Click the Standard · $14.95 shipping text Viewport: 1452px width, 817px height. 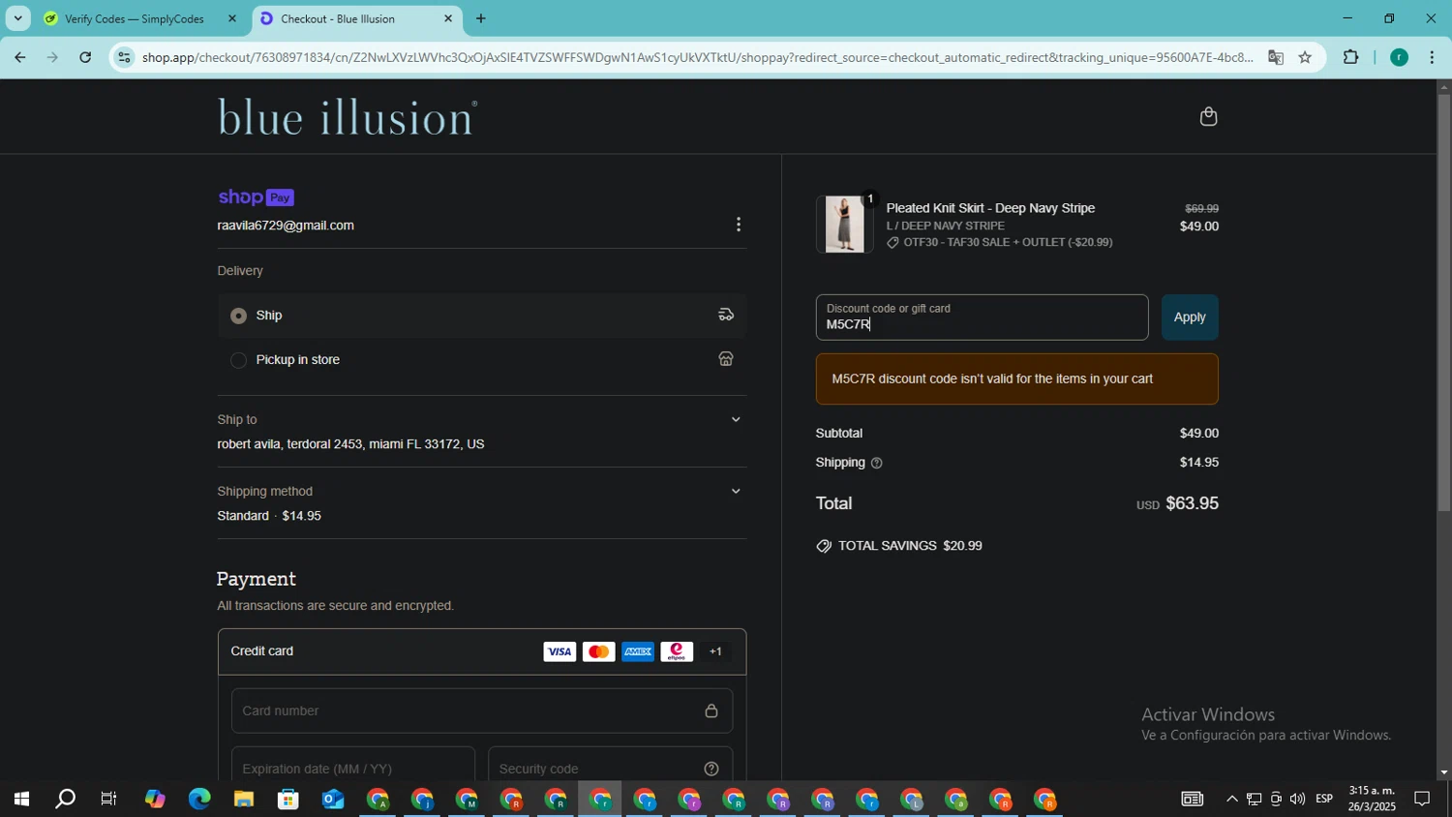tap(269, 516)
